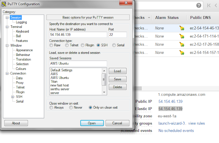The width and height of the screenshot is (219, 143).
Task: Select new fast host saved session
Action: pos(60,85)
